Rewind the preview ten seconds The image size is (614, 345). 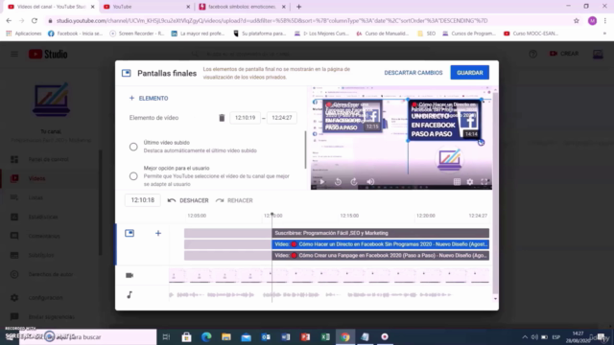(338, 181)
